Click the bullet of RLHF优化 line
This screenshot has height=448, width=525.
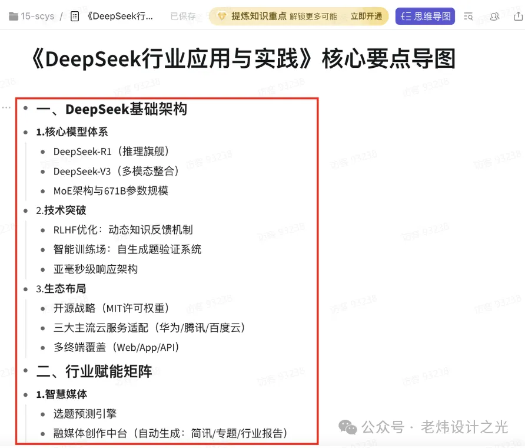[x=42, y=230]
